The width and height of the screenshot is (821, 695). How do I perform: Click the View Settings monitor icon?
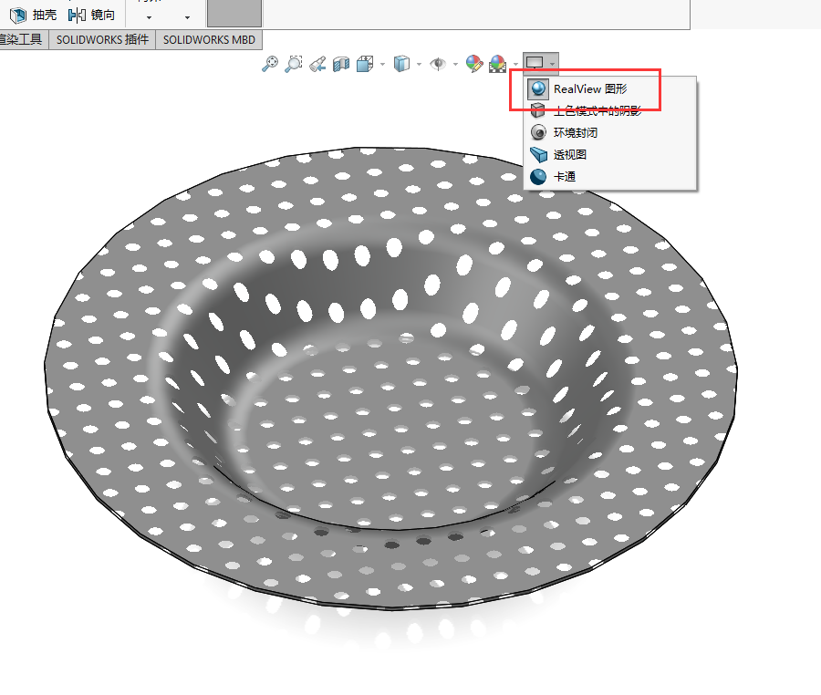coord(535,63)
